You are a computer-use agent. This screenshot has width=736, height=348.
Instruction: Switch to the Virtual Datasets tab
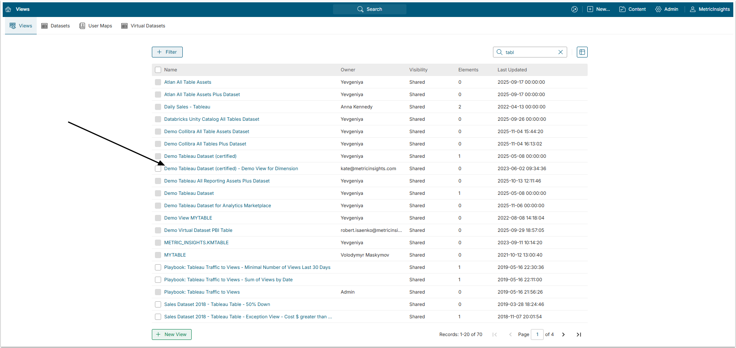143,26
